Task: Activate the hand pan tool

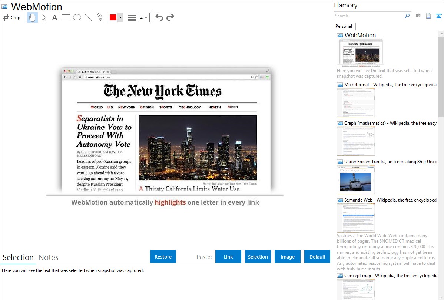Action: (32, 17)
